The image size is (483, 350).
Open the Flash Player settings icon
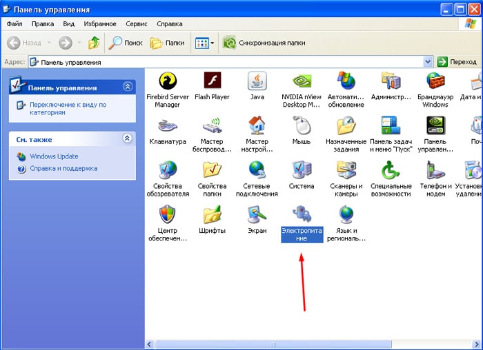[x=212, y=82]
